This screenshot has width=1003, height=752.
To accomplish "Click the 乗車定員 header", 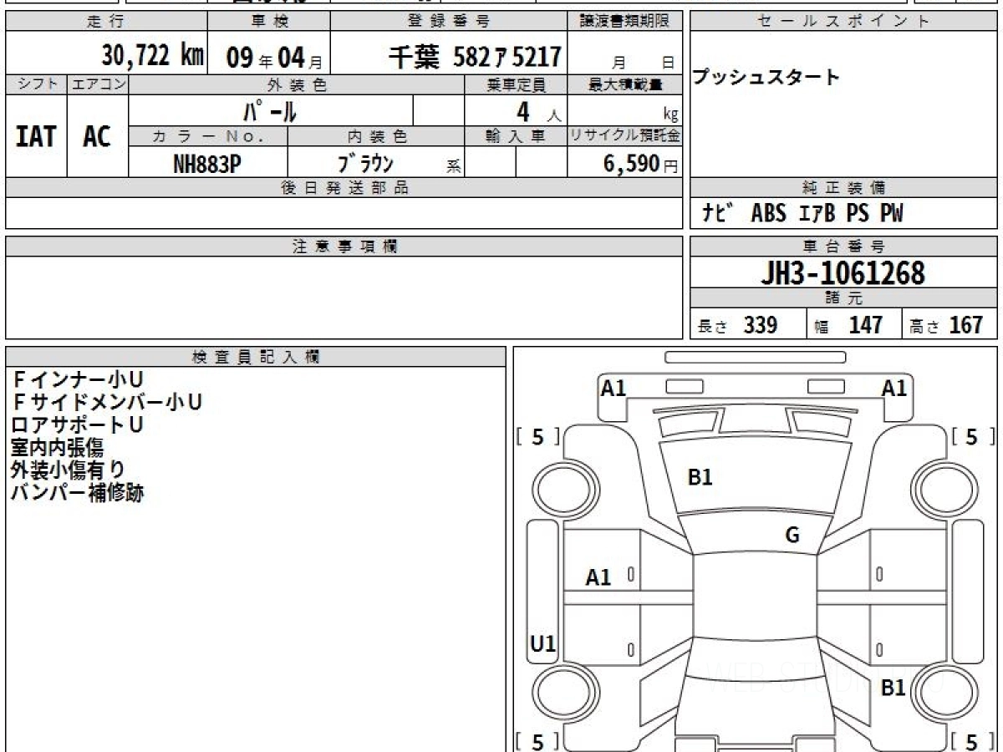I will coord(516,84).
